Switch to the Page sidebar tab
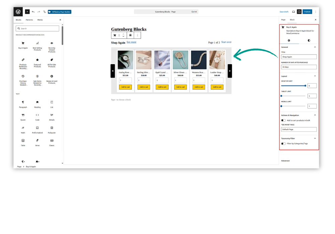The image size is (335, 234). point(283,20)
